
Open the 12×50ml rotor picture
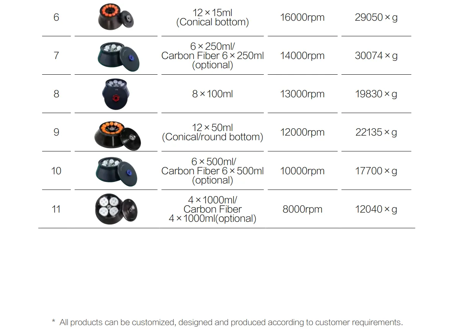117,133
